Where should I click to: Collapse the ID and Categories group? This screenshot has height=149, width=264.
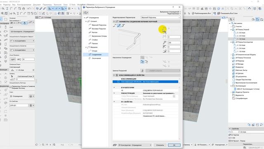coord(114,87)
